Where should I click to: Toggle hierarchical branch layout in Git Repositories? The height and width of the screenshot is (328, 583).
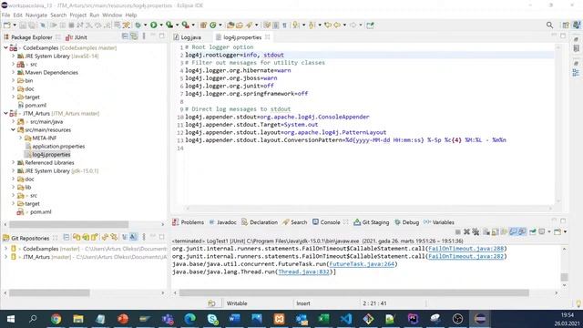click(x=133, y=237)
